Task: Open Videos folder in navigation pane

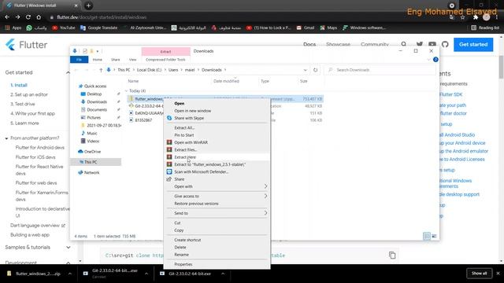Action: (93, 141)
